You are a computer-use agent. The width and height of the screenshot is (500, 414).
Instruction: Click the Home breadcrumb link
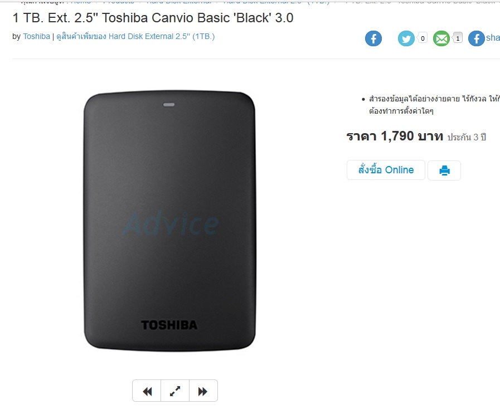81,2
